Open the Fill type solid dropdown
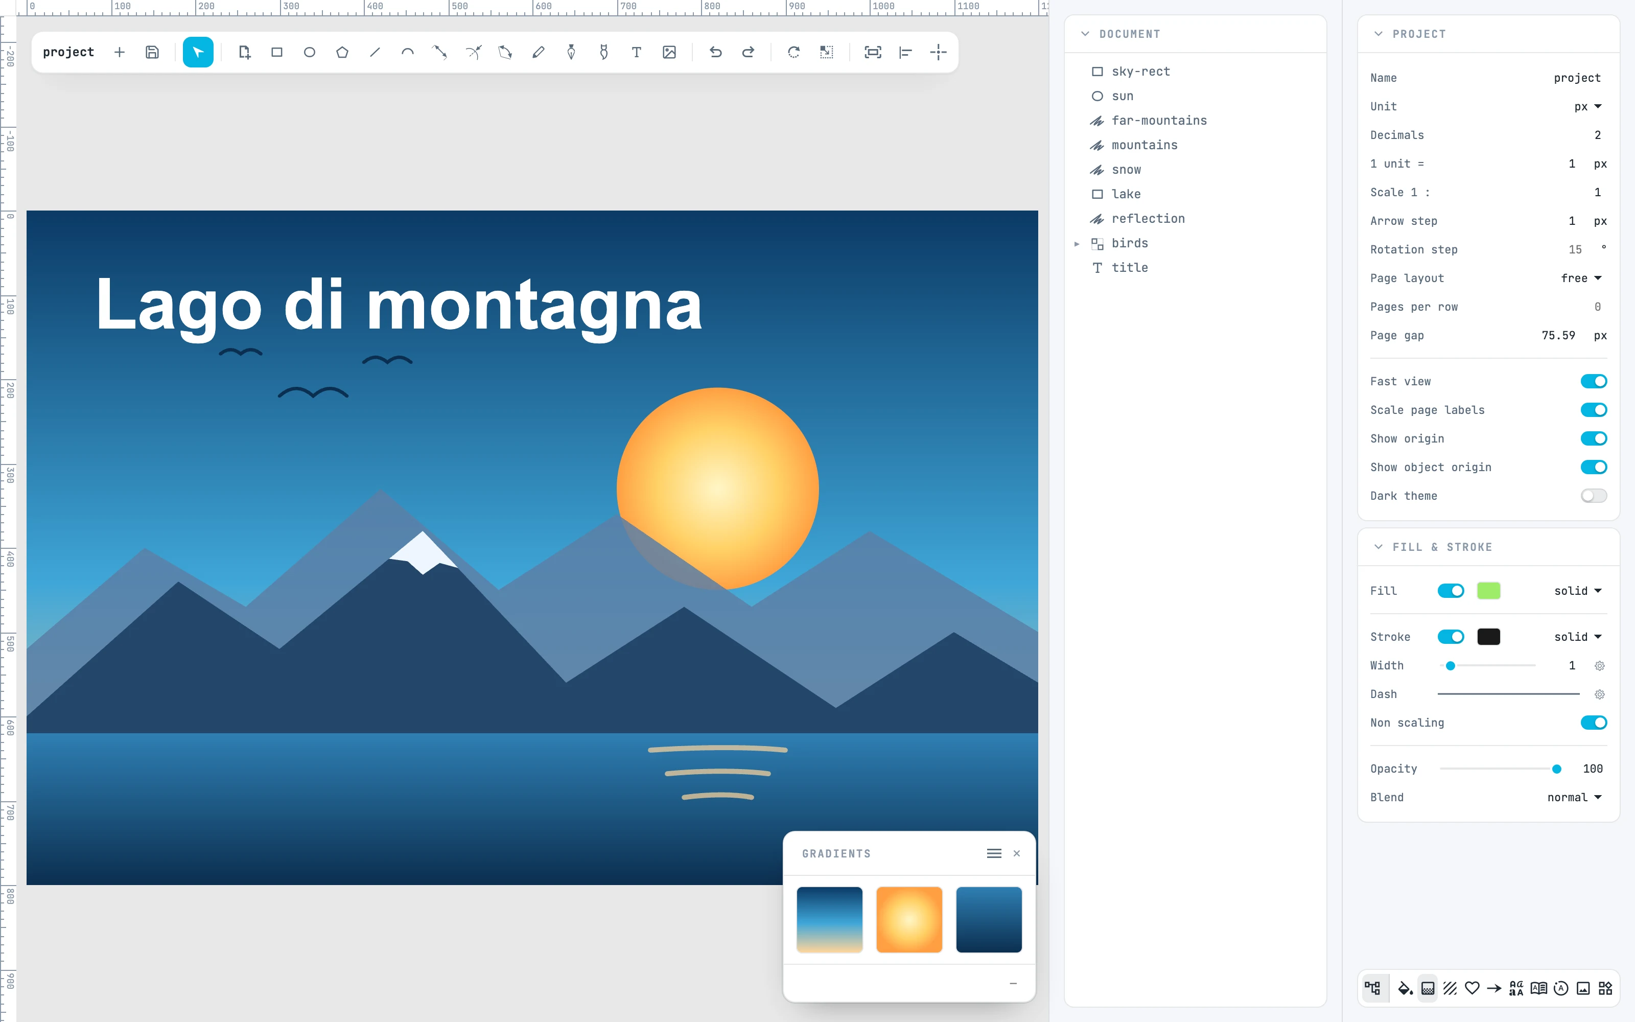 [x=1578, y=591]
